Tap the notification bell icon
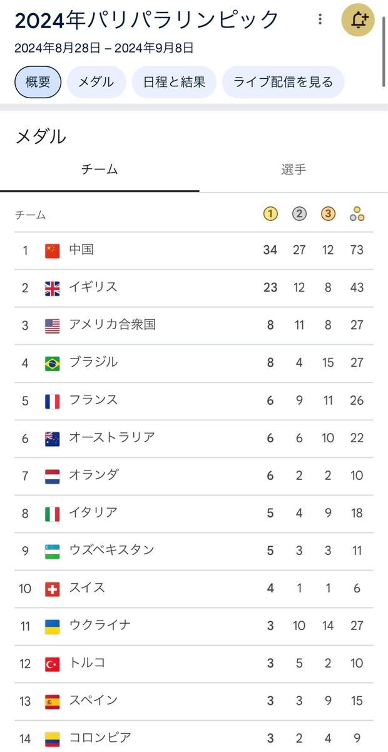The image size is (388, 752). tap(358, 20)
